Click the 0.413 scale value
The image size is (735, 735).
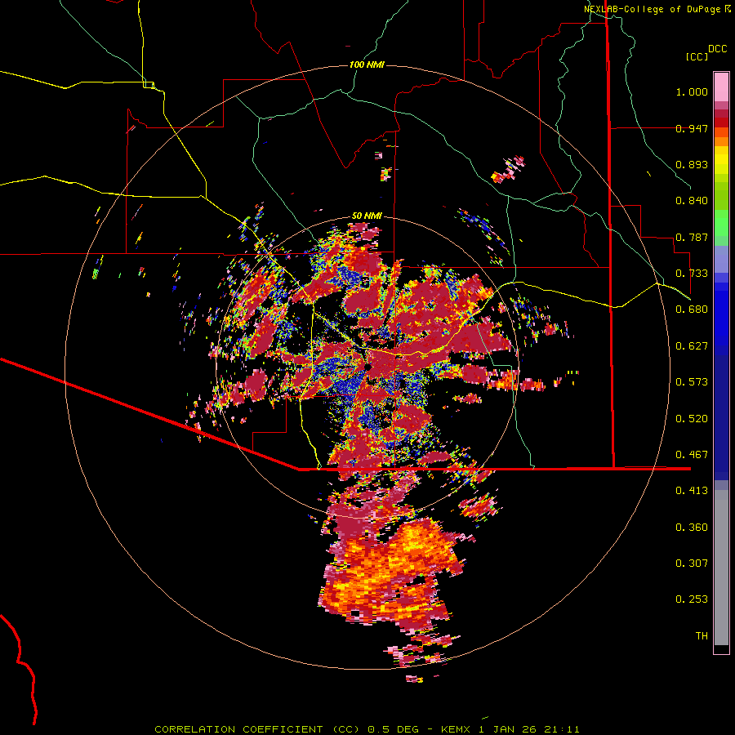692,491
